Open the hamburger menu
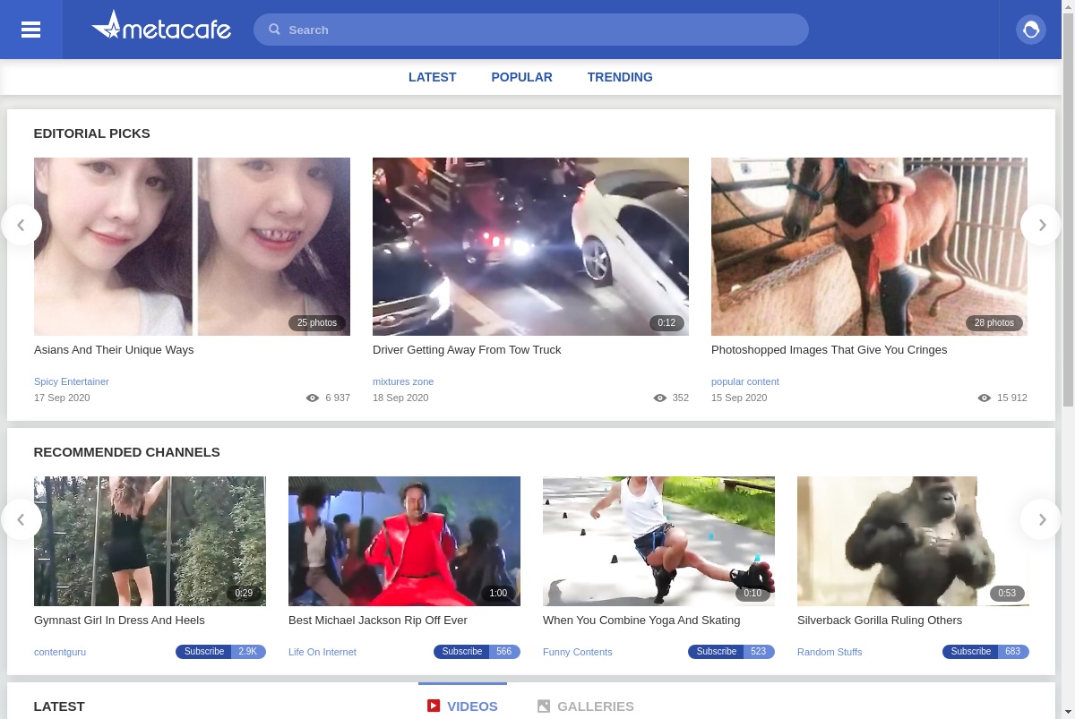This screenshot has width=1075, height=719. pyautogui.click(x=31, y=30)
